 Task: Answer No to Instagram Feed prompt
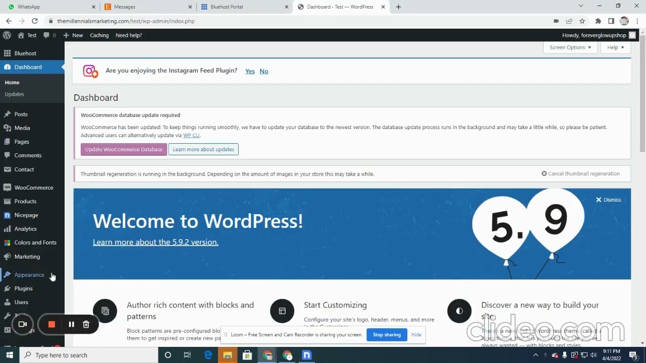(264, 72)
